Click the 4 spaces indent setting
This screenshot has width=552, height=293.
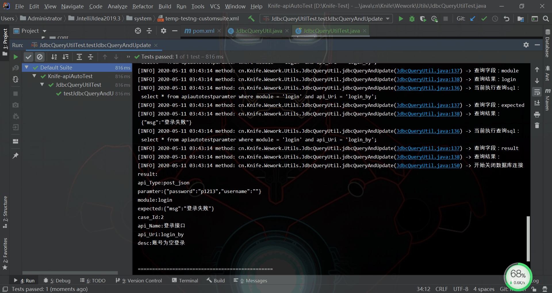tap(484, 289)
